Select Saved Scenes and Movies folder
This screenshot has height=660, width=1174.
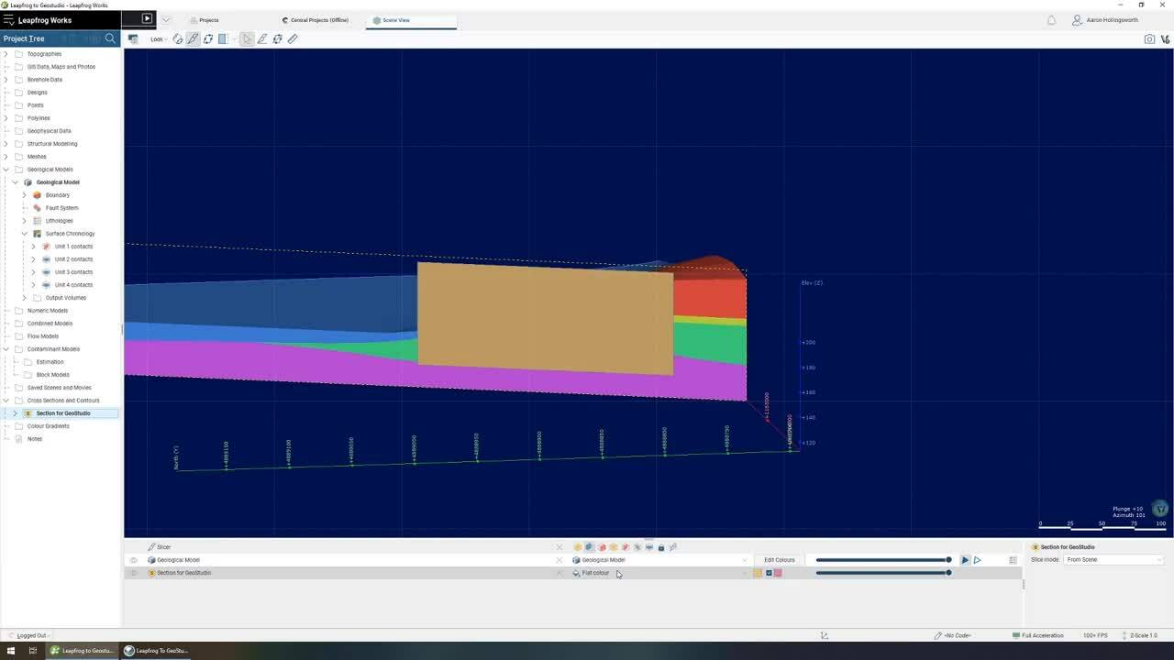[x=59, y=388]
